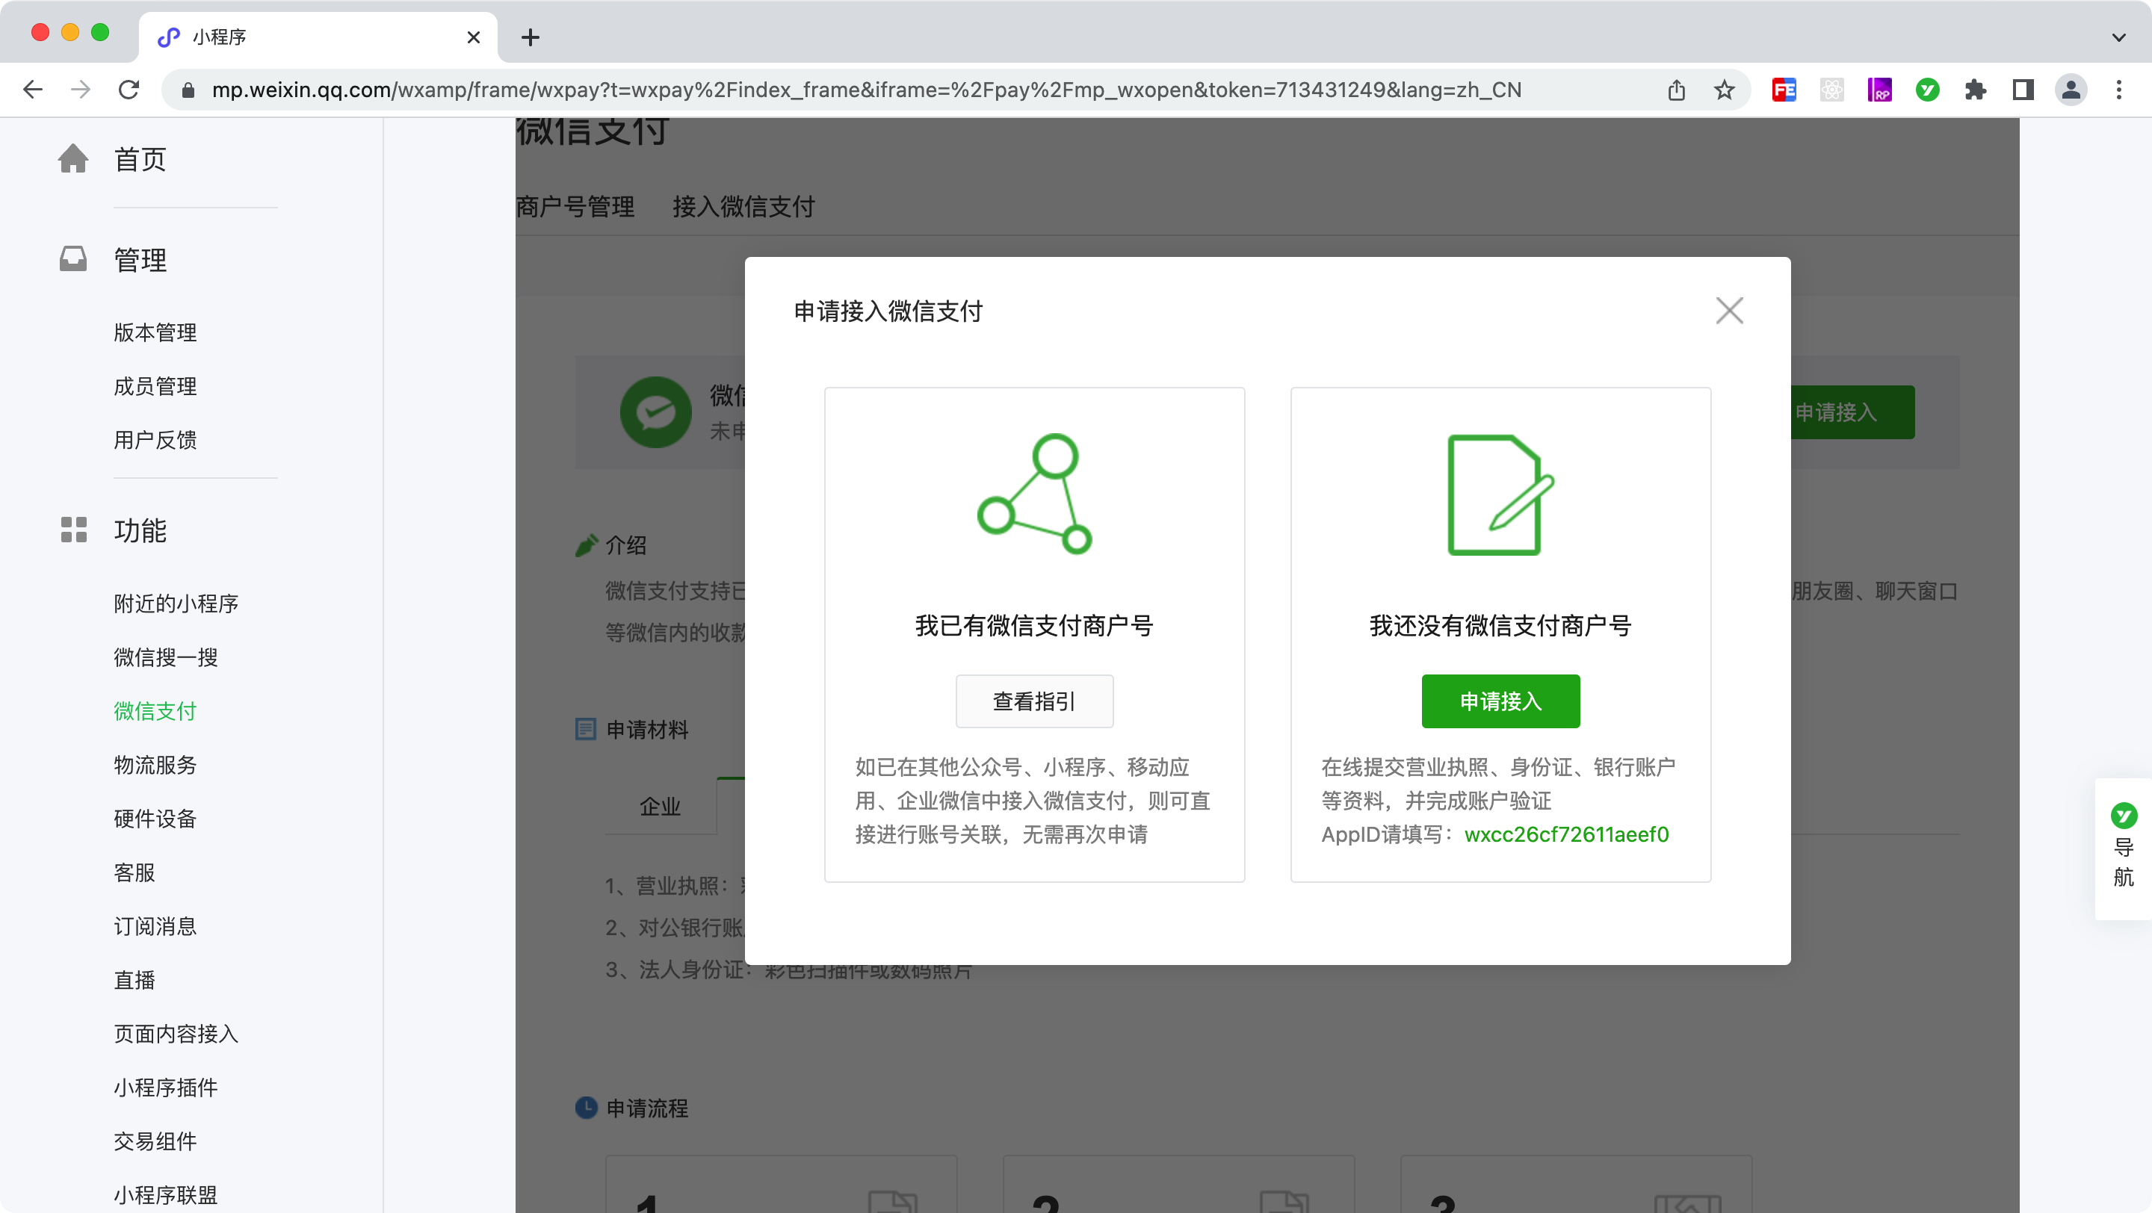Open the Chrome extensions puzzle icon
This screenshot has height=1213, width=2152.
tap(1975, 90)
